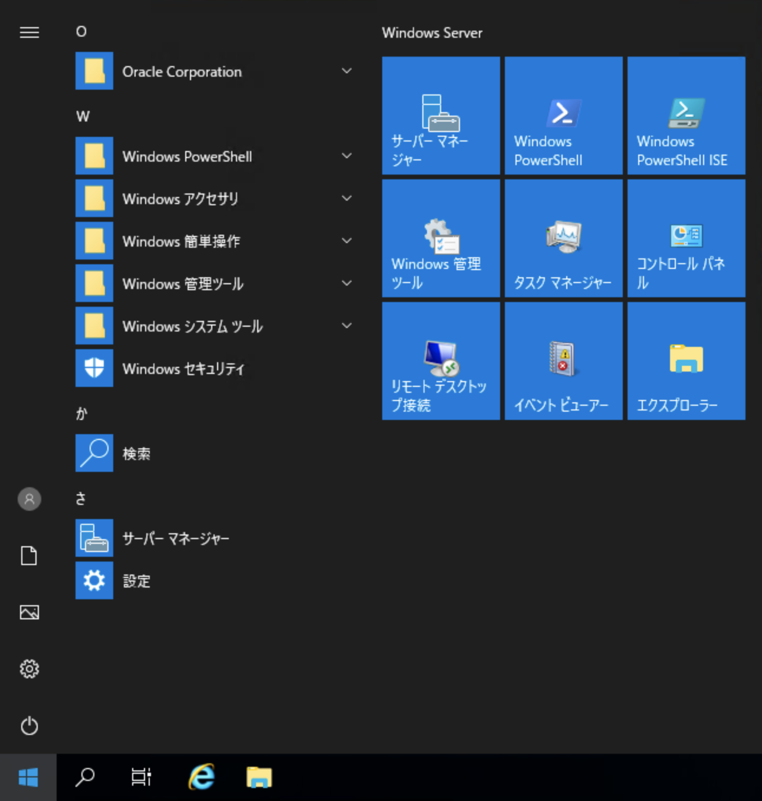Expand the Windows システム ツール chevron
This screenshot has height=801, width=762.
point(347,326)
